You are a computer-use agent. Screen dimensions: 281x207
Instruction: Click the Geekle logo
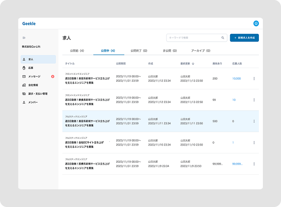[29, 23]
